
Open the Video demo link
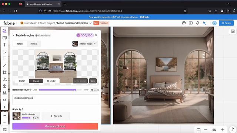click(x=43, y=35)
